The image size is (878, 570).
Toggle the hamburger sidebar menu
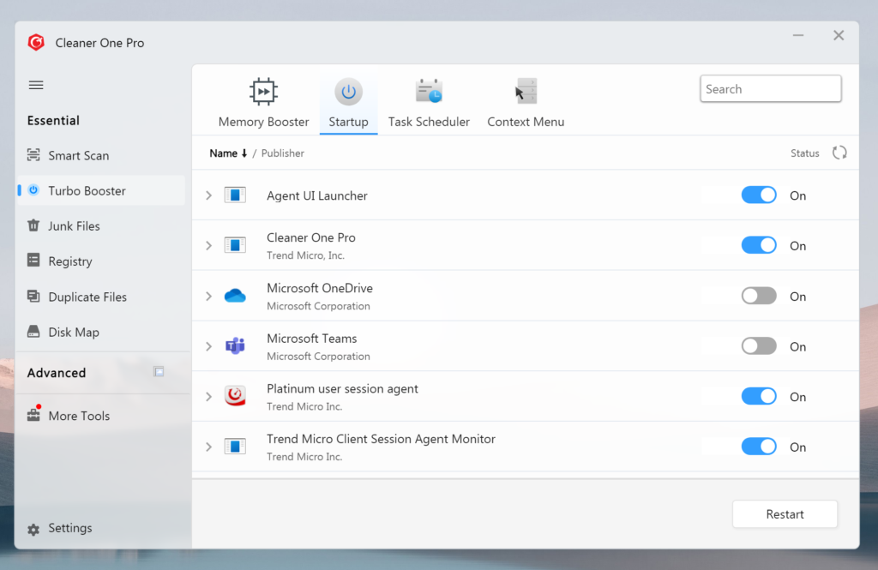36,85
